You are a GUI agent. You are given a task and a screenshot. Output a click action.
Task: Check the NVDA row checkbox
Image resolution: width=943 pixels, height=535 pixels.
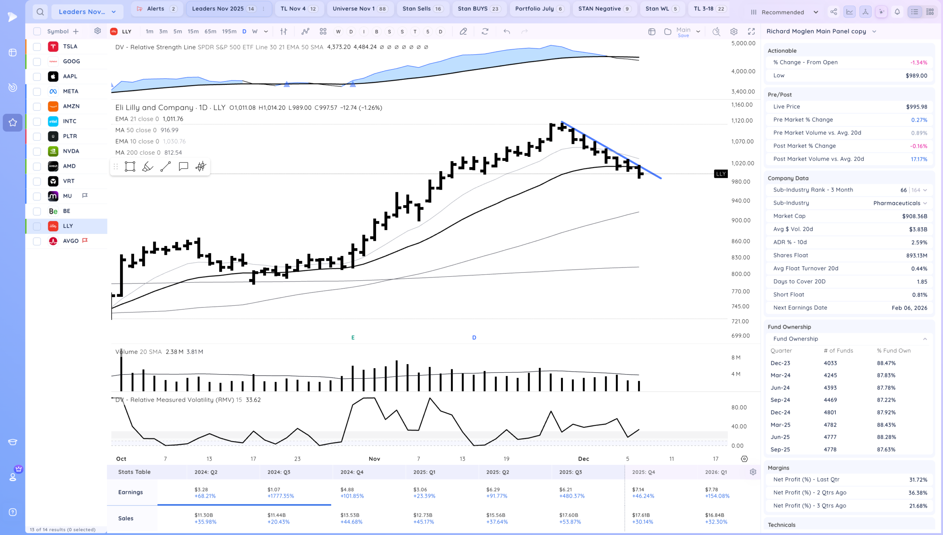(x=37, y=151)
